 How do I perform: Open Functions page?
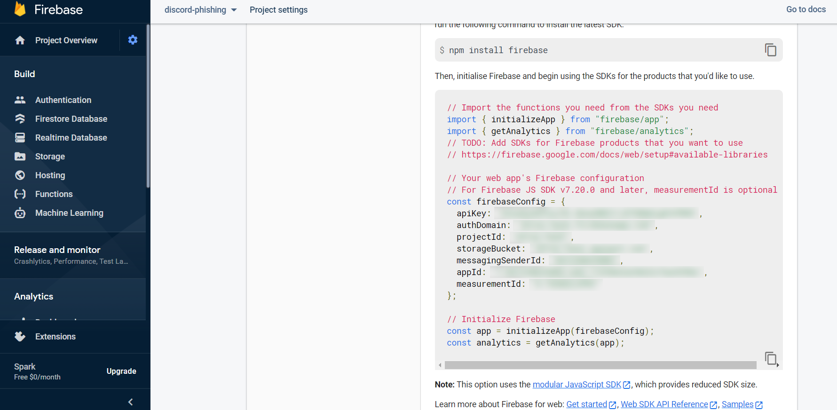click(x=54, y=194)
